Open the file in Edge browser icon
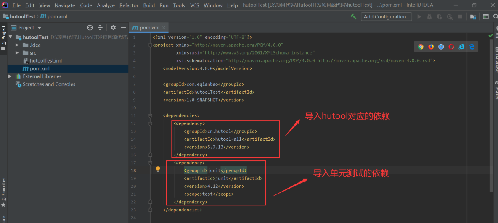 (x=472, y=47)
